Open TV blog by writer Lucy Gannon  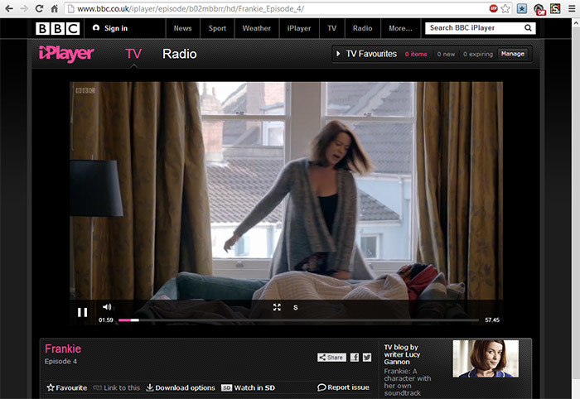click(x=402, y=354)
